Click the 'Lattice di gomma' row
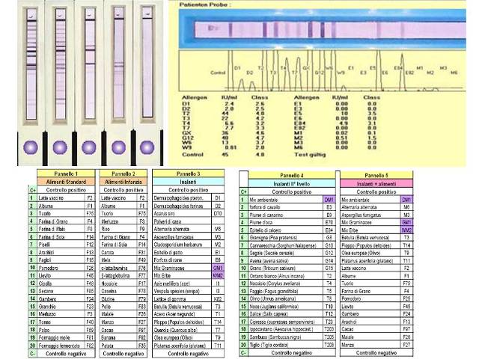 point(188,299)
